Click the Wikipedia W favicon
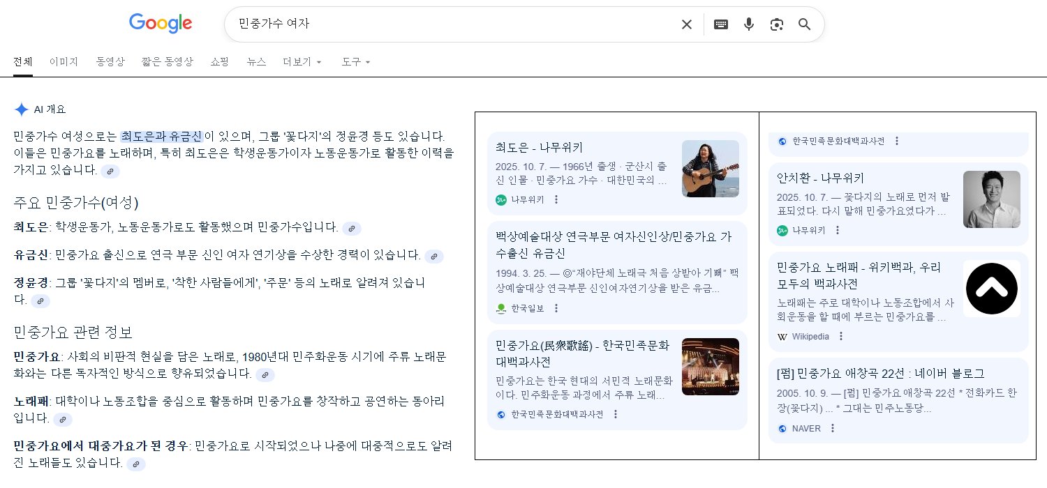1047x488 pixels. pyautogui.click(x=782, y=336)
